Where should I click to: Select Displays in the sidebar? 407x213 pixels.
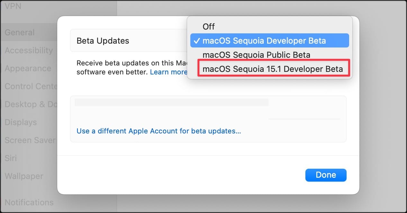pos(20,122)
